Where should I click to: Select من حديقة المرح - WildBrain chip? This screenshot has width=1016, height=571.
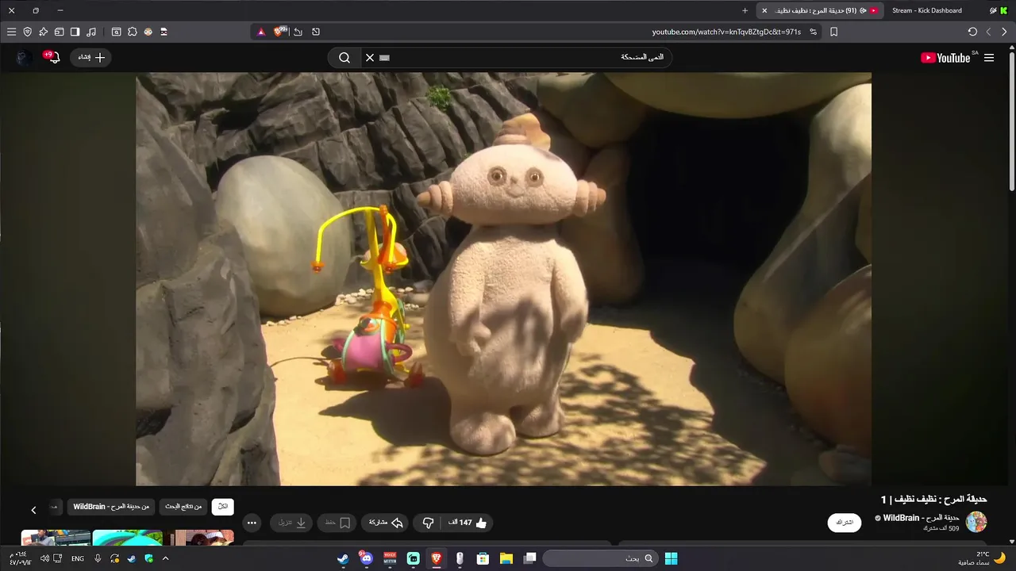pyautogui.click(x=111, y=506)
